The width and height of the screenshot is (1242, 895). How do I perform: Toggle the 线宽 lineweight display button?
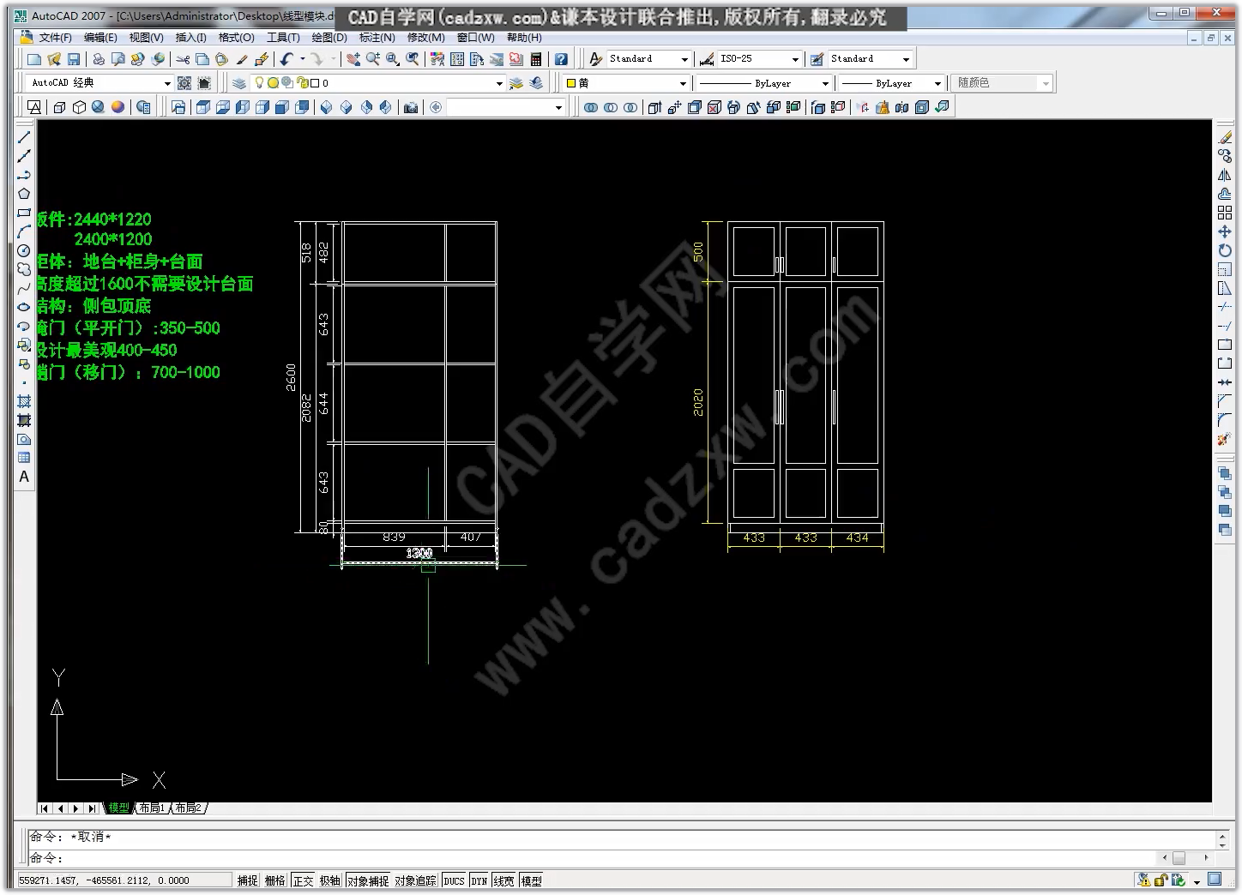pyautogui.click(x=504, y=880)
